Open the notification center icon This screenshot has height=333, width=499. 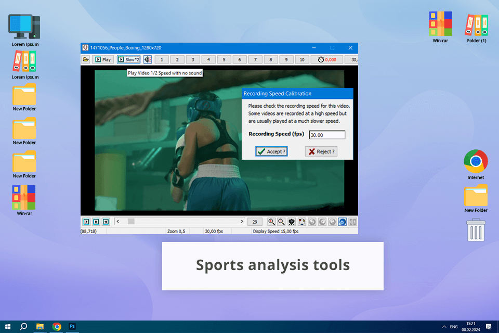489,327
